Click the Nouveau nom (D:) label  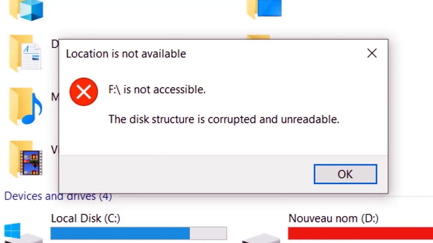(x=333, y=218)
